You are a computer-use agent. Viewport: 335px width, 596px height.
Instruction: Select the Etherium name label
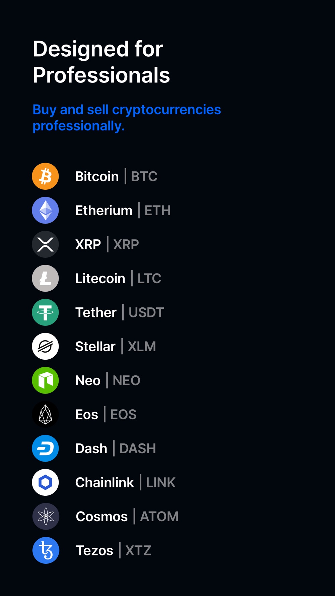tap(104, 211)
